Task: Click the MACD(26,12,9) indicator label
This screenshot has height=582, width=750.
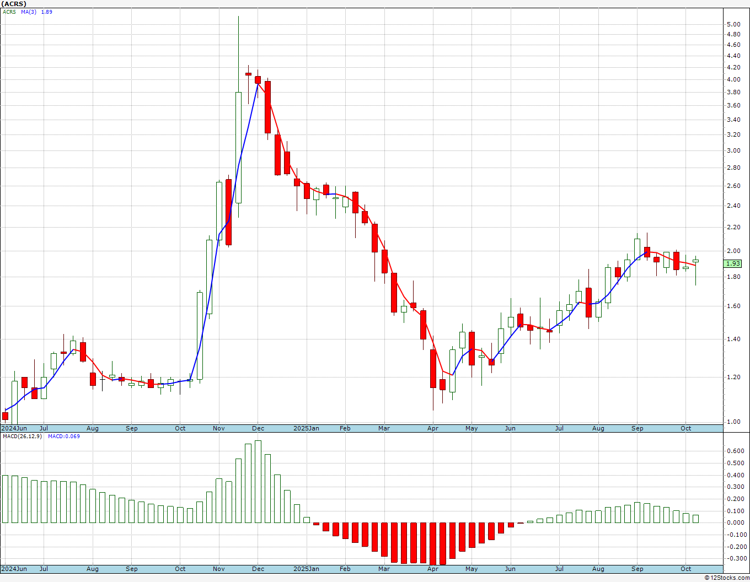Action: [22, 436]
